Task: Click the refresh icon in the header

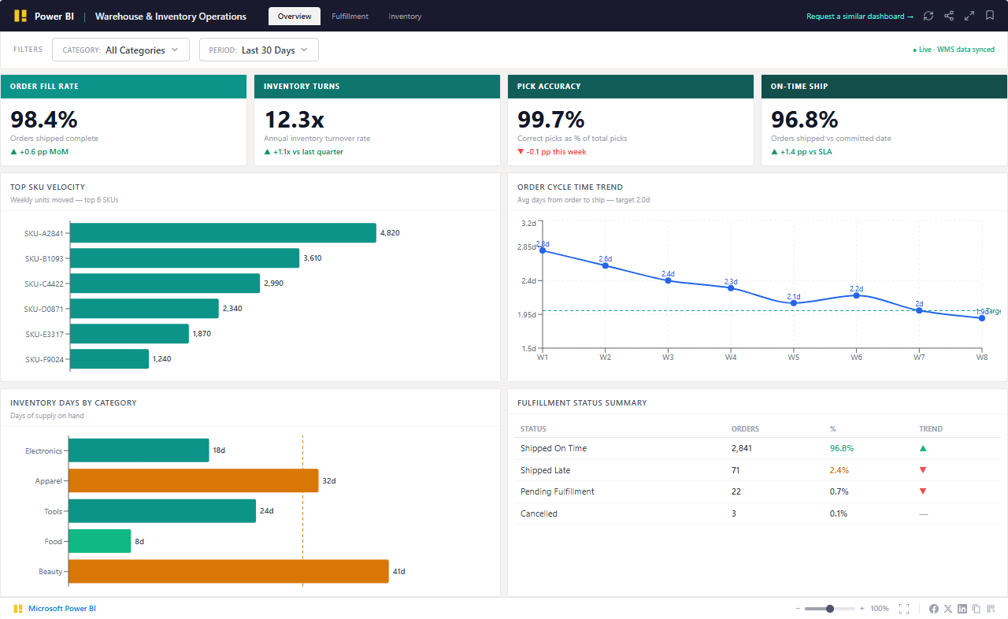Action: tap(928, 16)
